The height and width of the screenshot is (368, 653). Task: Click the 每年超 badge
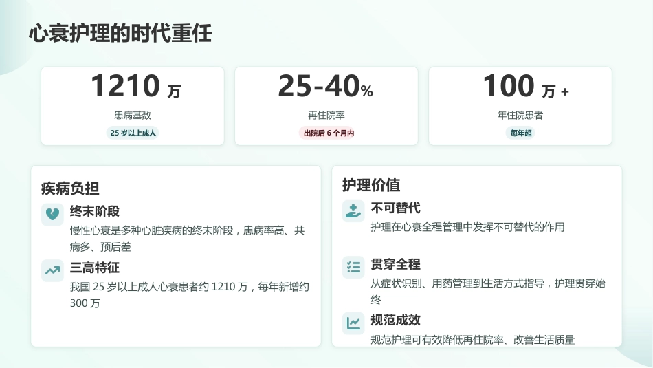(x=521, y=133)
